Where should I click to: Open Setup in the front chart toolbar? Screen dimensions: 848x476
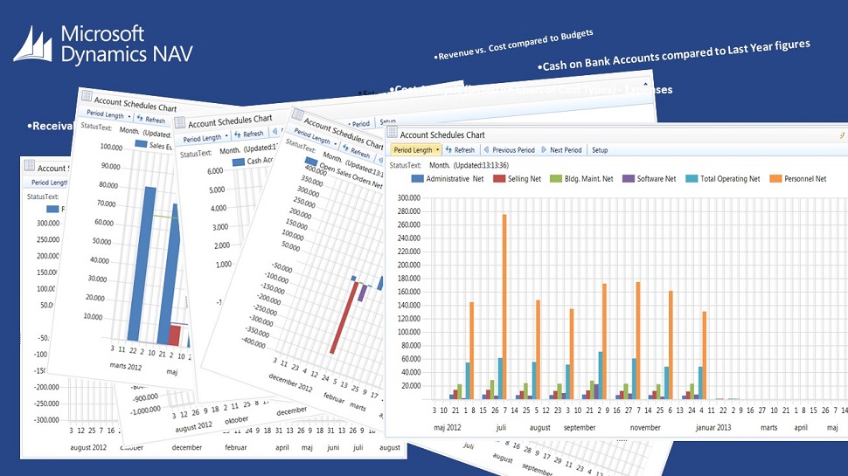click(x=600, y=149)
